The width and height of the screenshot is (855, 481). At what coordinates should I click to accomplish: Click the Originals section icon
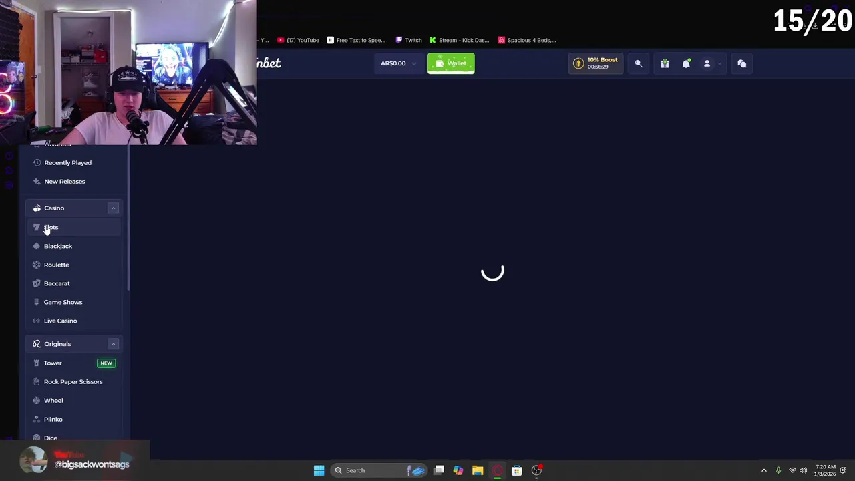coord(37,344)
